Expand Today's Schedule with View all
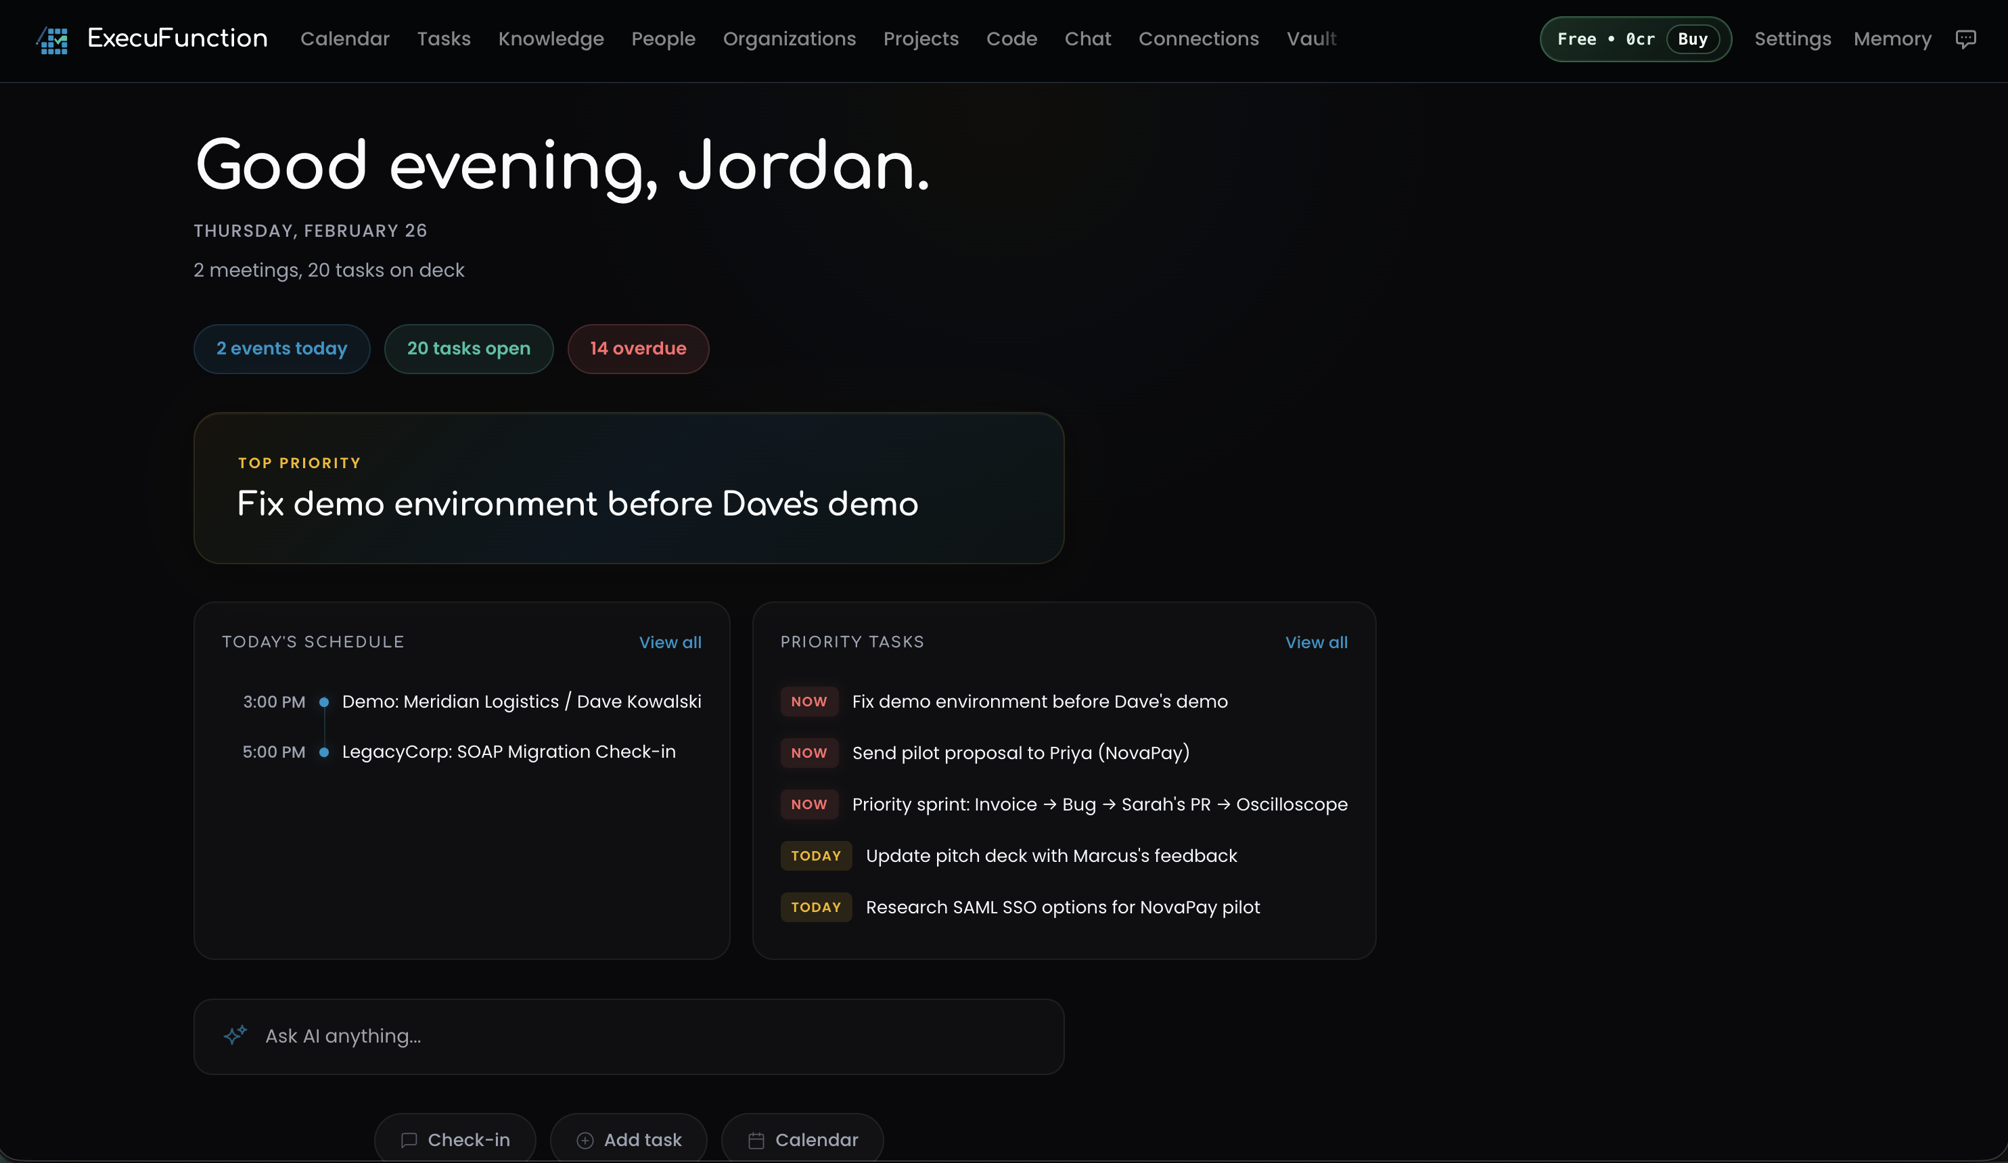The height and width of the screenshot is (1163, 2008). pyautogui.click(x=669, y=642)
